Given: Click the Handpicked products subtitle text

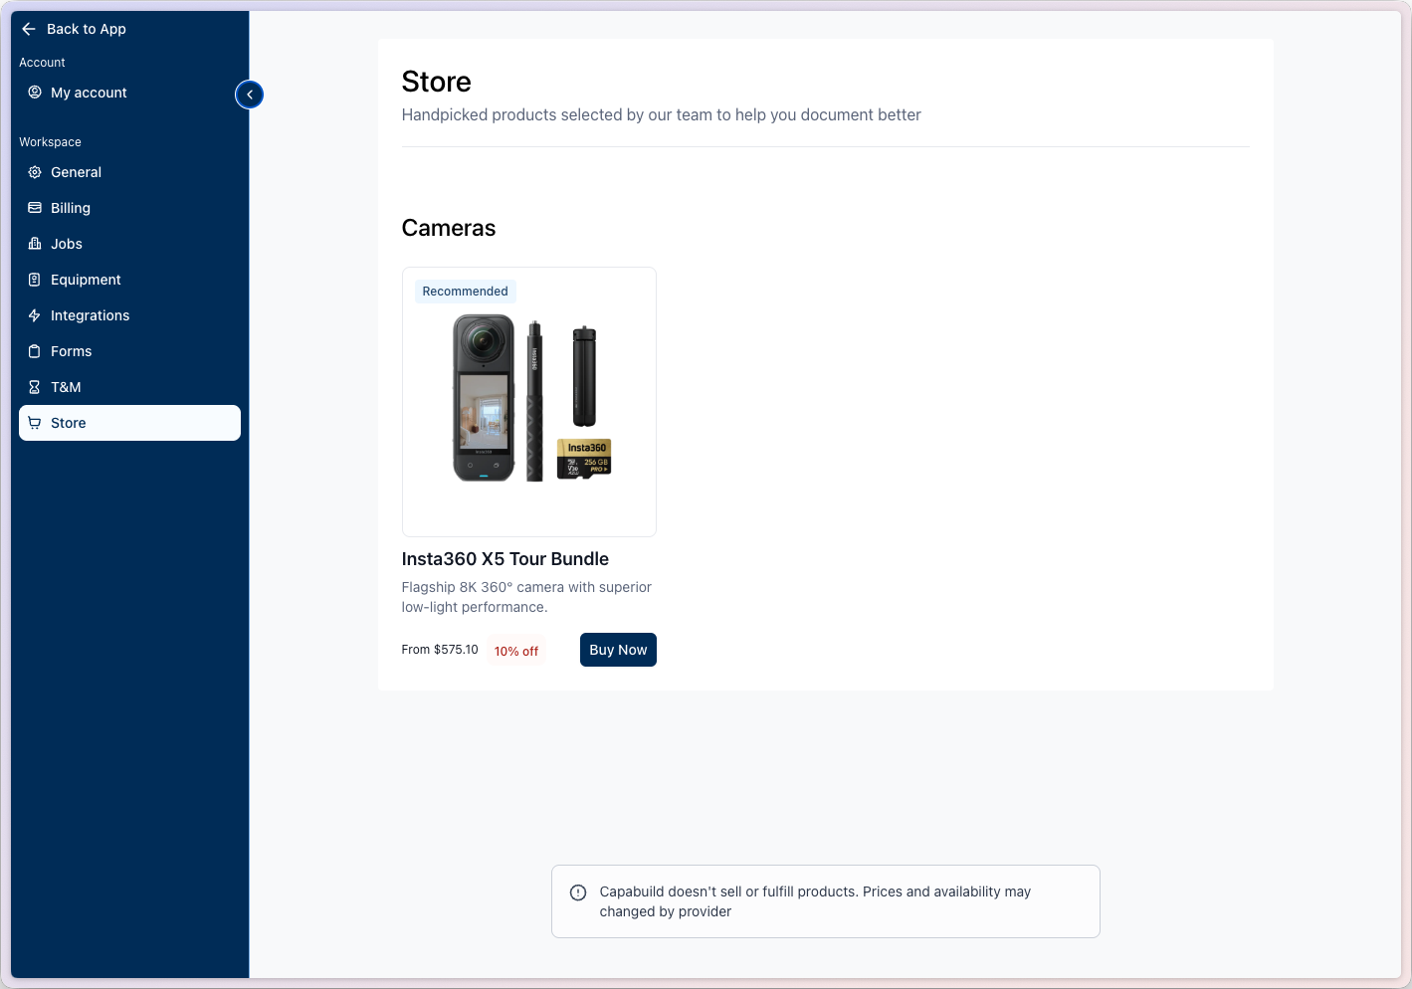Looking at the screenshot, I should point(662,115).
